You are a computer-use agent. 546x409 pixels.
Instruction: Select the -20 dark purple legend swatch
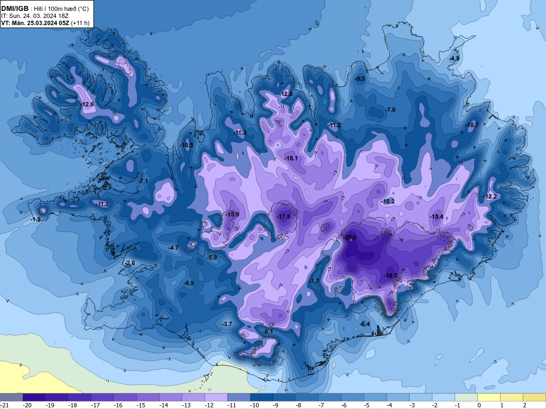click(x=34, y=397)
